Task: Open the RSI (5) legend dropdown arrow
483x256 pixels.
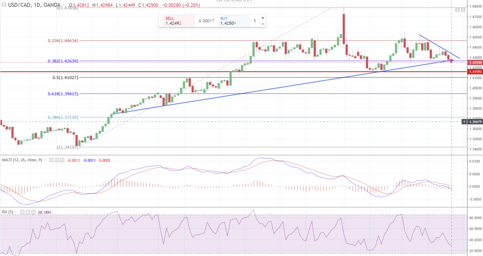Action: pos(16,212)
